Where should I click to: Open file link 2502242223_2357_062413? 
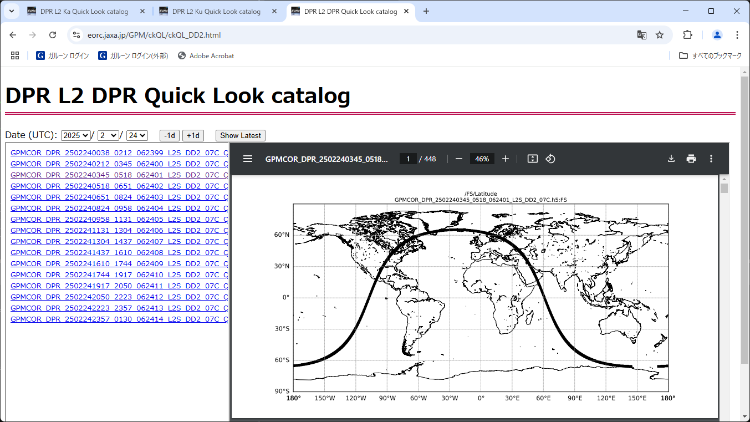click(119, 308)
